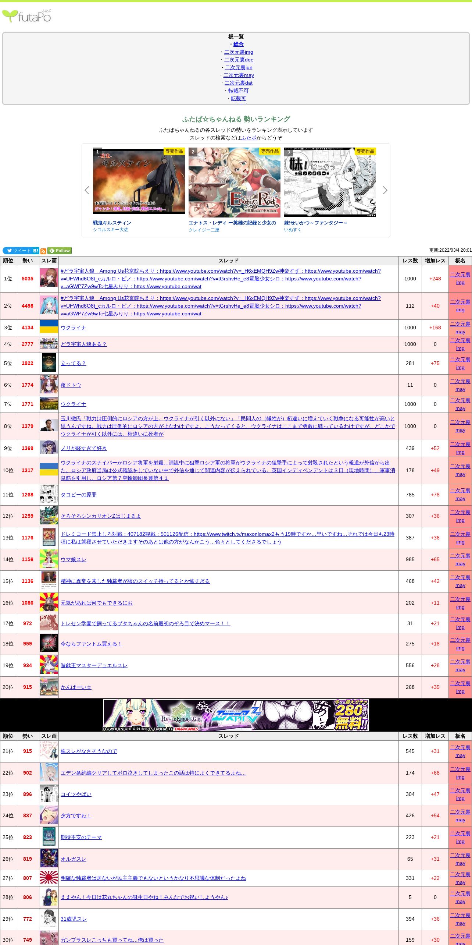Screen dimensions: 472x945
Task: Open 今ならファントム買える！ thread
Action: pos(91,644)
